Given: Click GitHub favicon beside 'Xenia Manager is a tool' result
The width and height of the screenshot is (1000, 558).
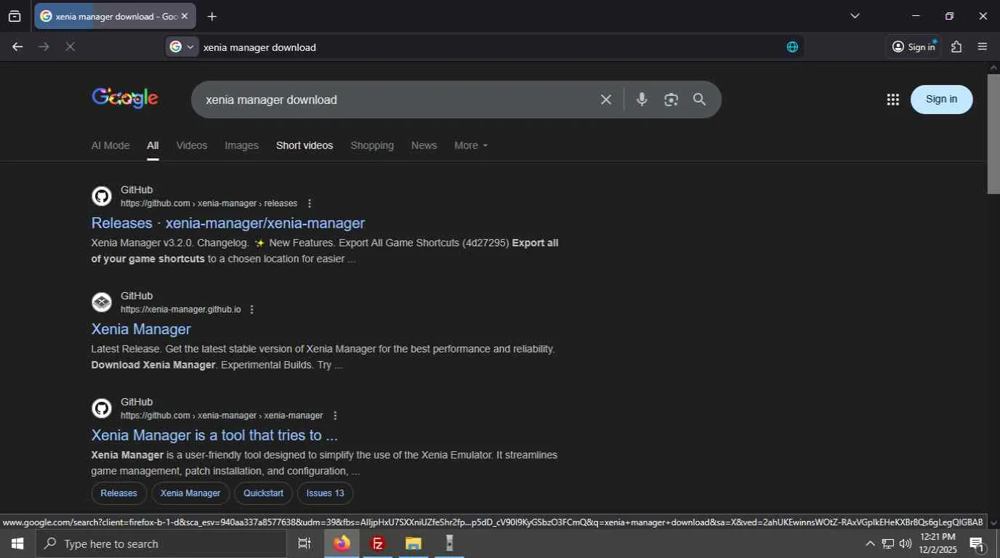Looking at the screenshot, I should coord(102,408).
